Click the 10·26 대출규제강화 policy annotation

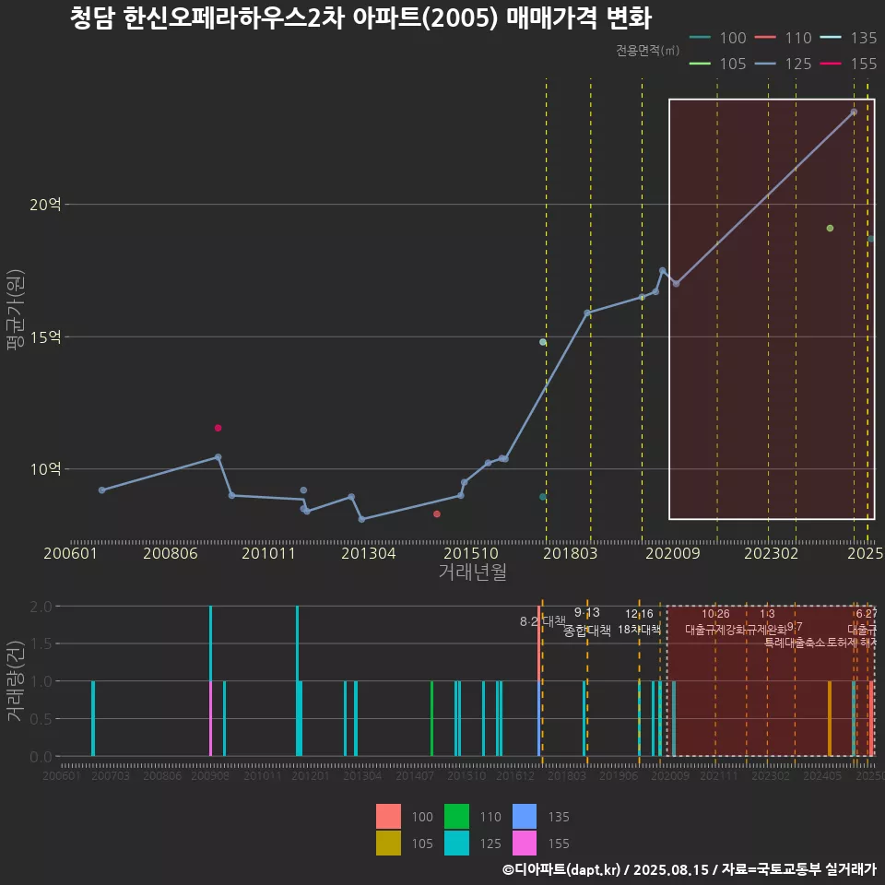coord(715,621)
